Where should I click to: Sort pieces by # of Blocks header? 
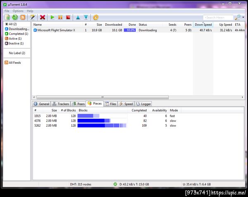click(68, 111)
